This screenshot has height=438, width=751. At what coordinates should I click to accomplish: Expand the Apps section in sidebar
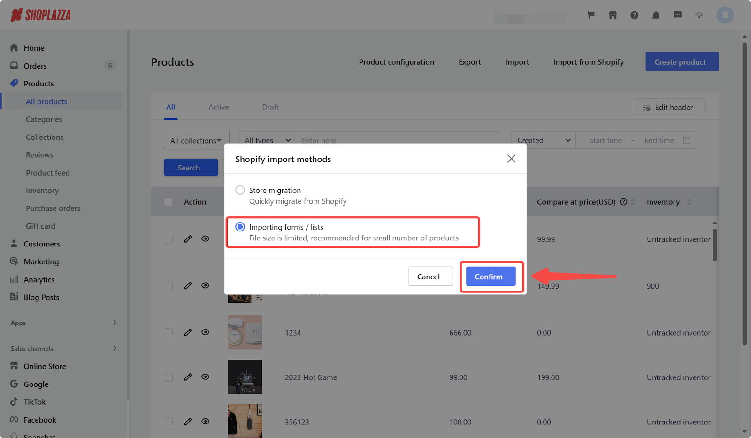[115, 323]
